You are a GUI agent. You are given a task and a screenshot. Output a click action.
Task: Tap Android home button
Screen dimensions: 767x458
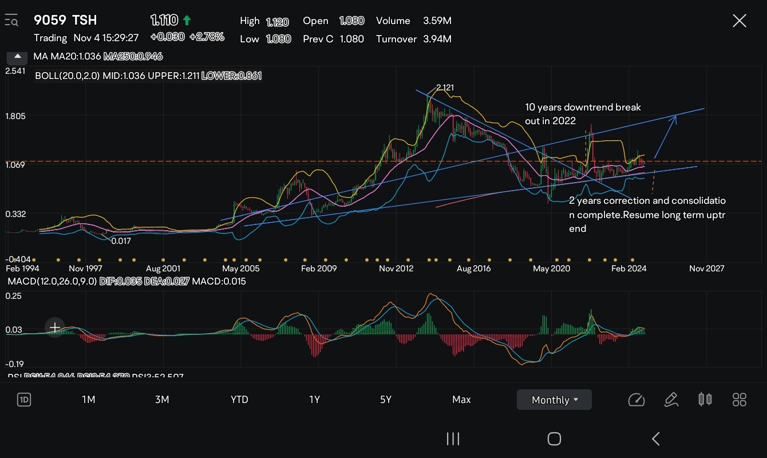coord(554,439)
